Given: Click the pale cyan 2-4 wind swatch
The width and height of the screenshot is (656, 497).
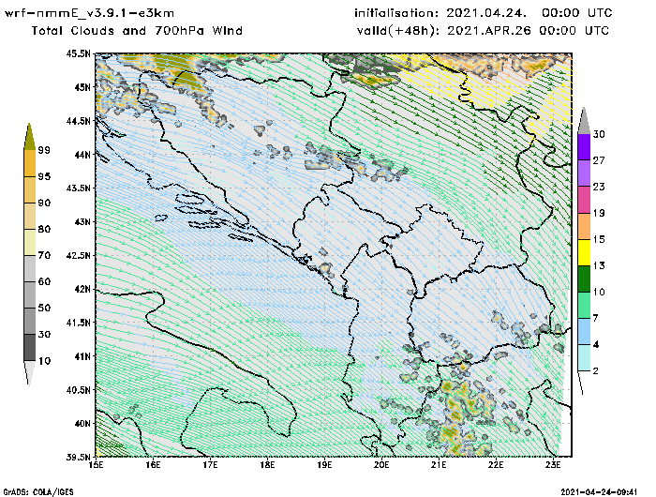Looking at the screenshot, I should pyautogui.click(x=584, y=358).
